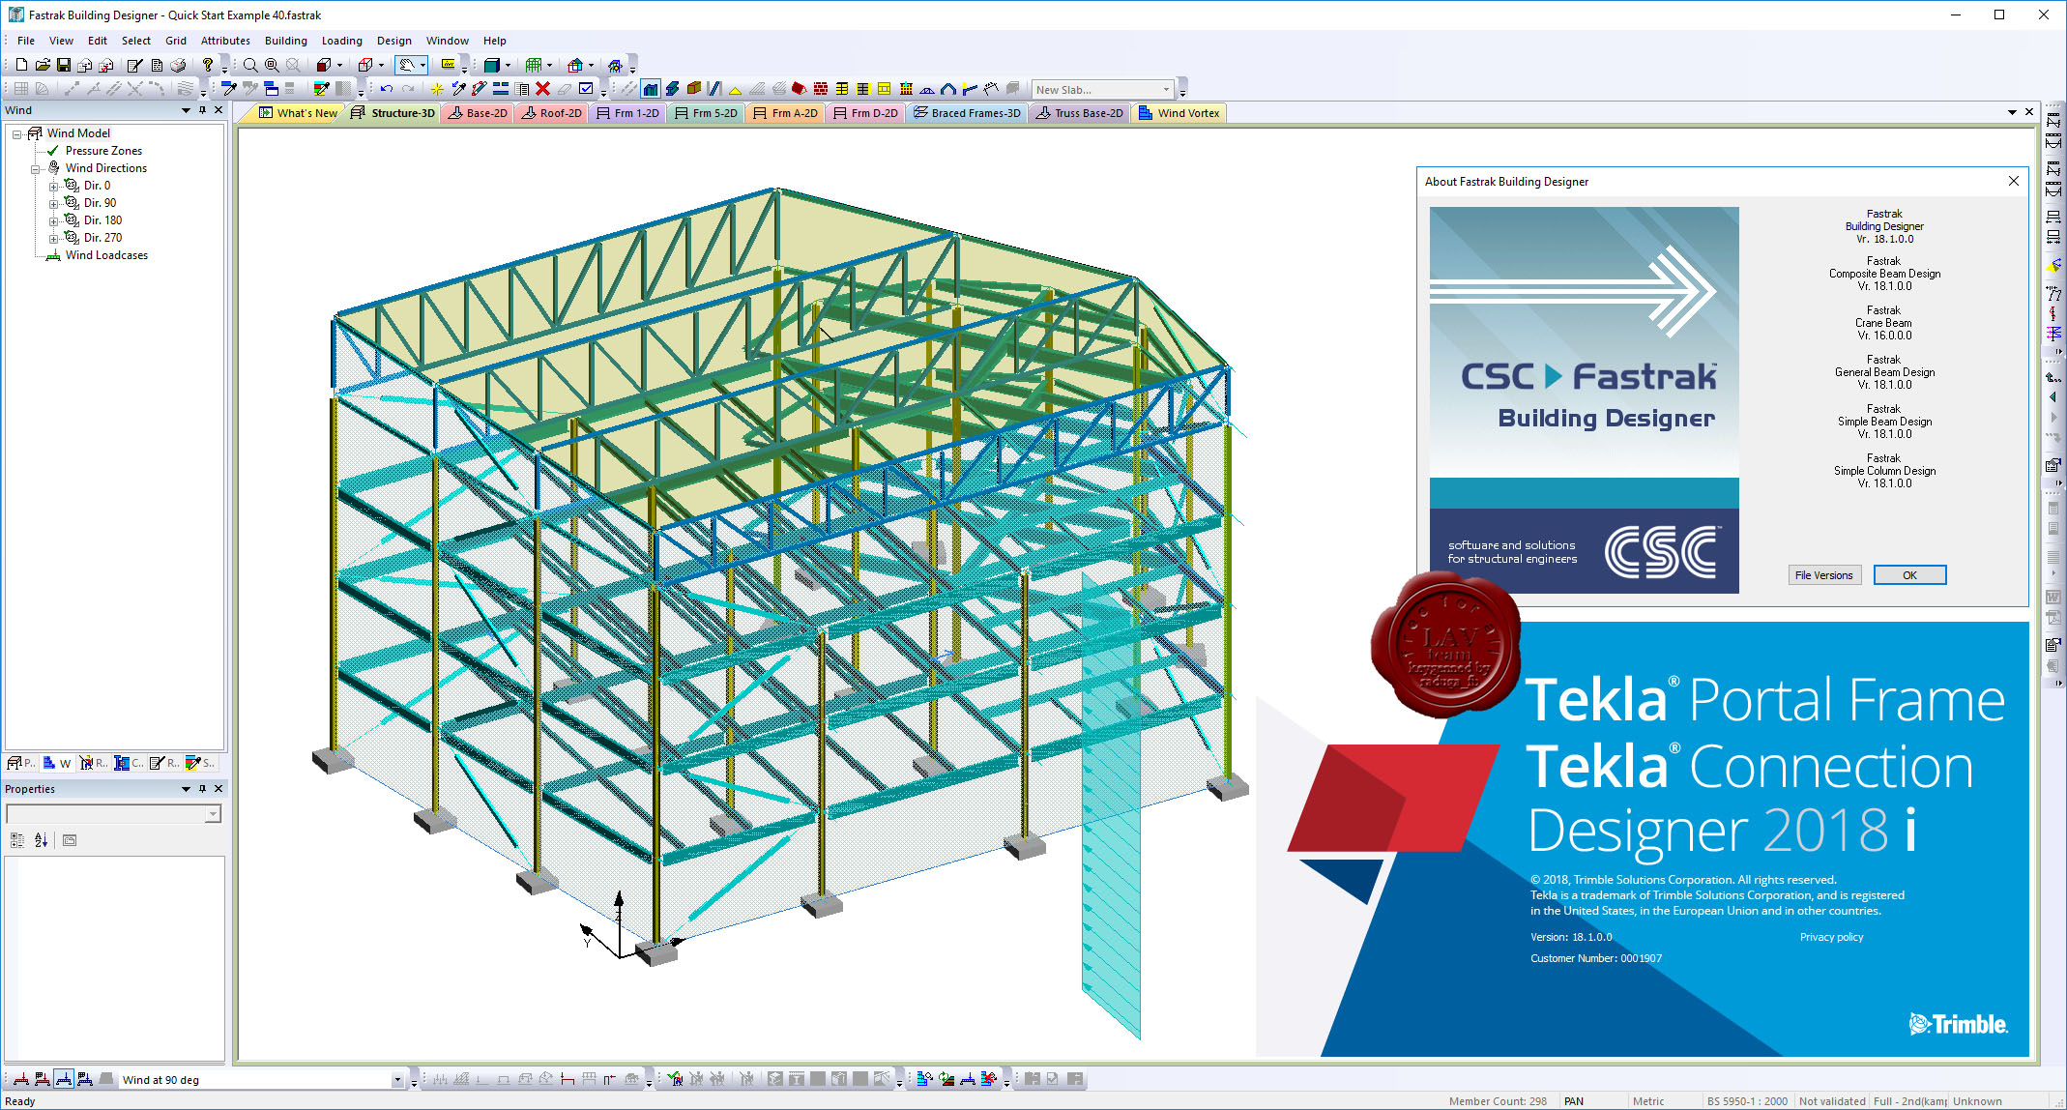Close the document tab area with X
The width and height of the screenshot is (2067, 1110).
point(2029,112)
